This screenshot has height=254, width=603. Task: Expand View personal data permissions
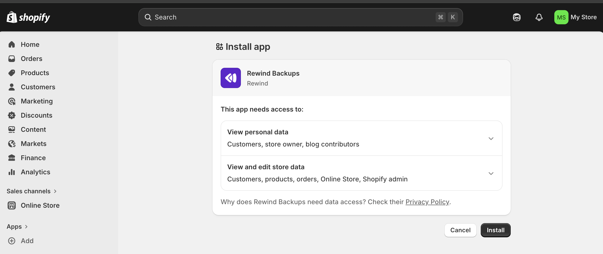point(491,138)
